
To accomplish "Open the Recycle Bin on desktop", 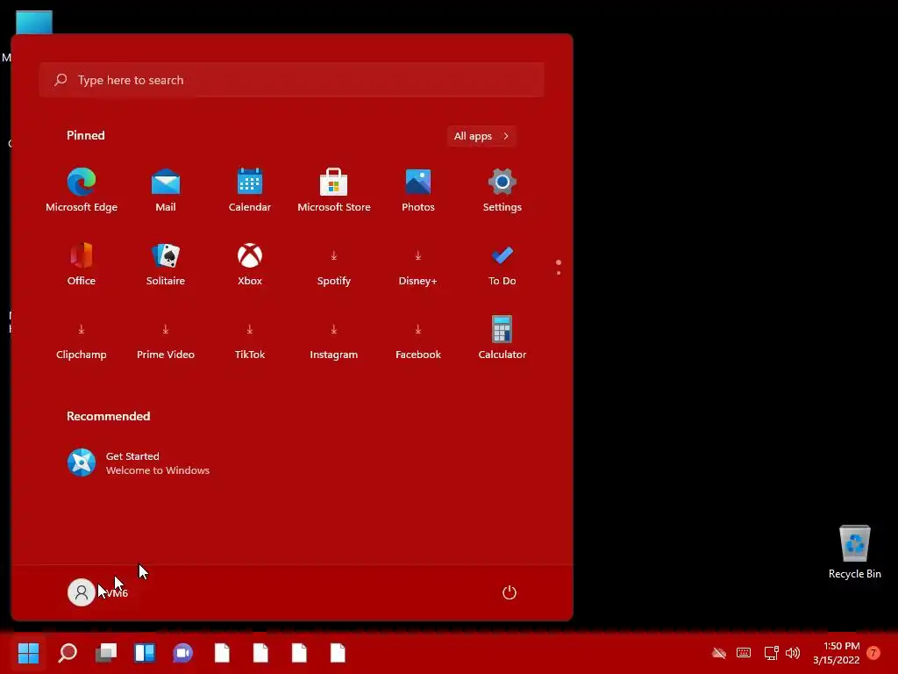I will (x=854, y=552).
